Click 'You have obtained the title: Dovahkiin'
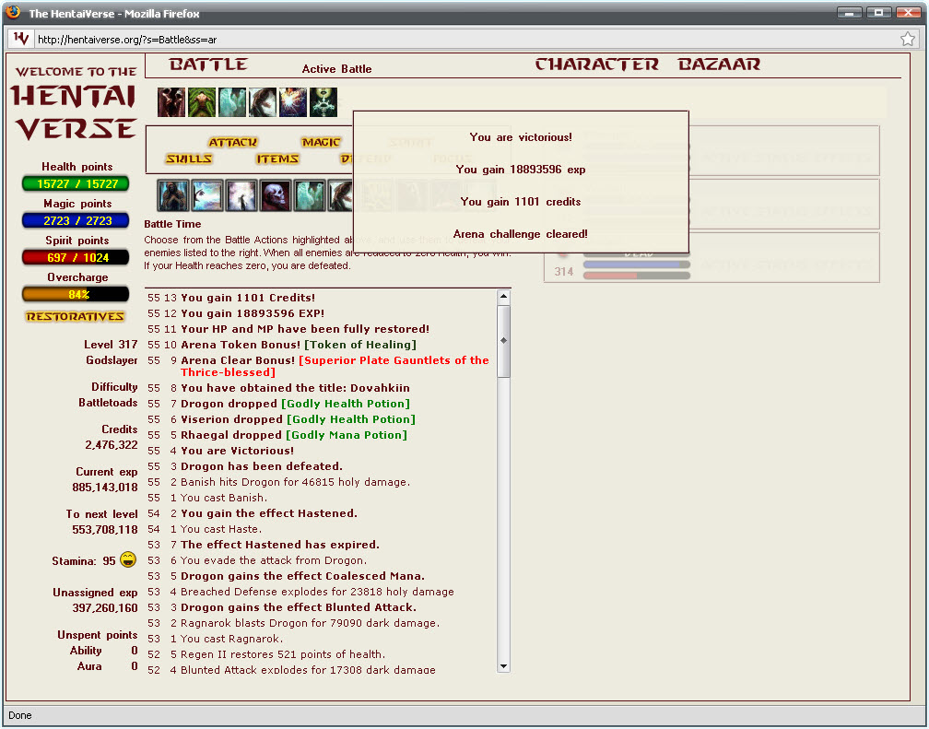929x729 pixels. click(x=295, y=388)
